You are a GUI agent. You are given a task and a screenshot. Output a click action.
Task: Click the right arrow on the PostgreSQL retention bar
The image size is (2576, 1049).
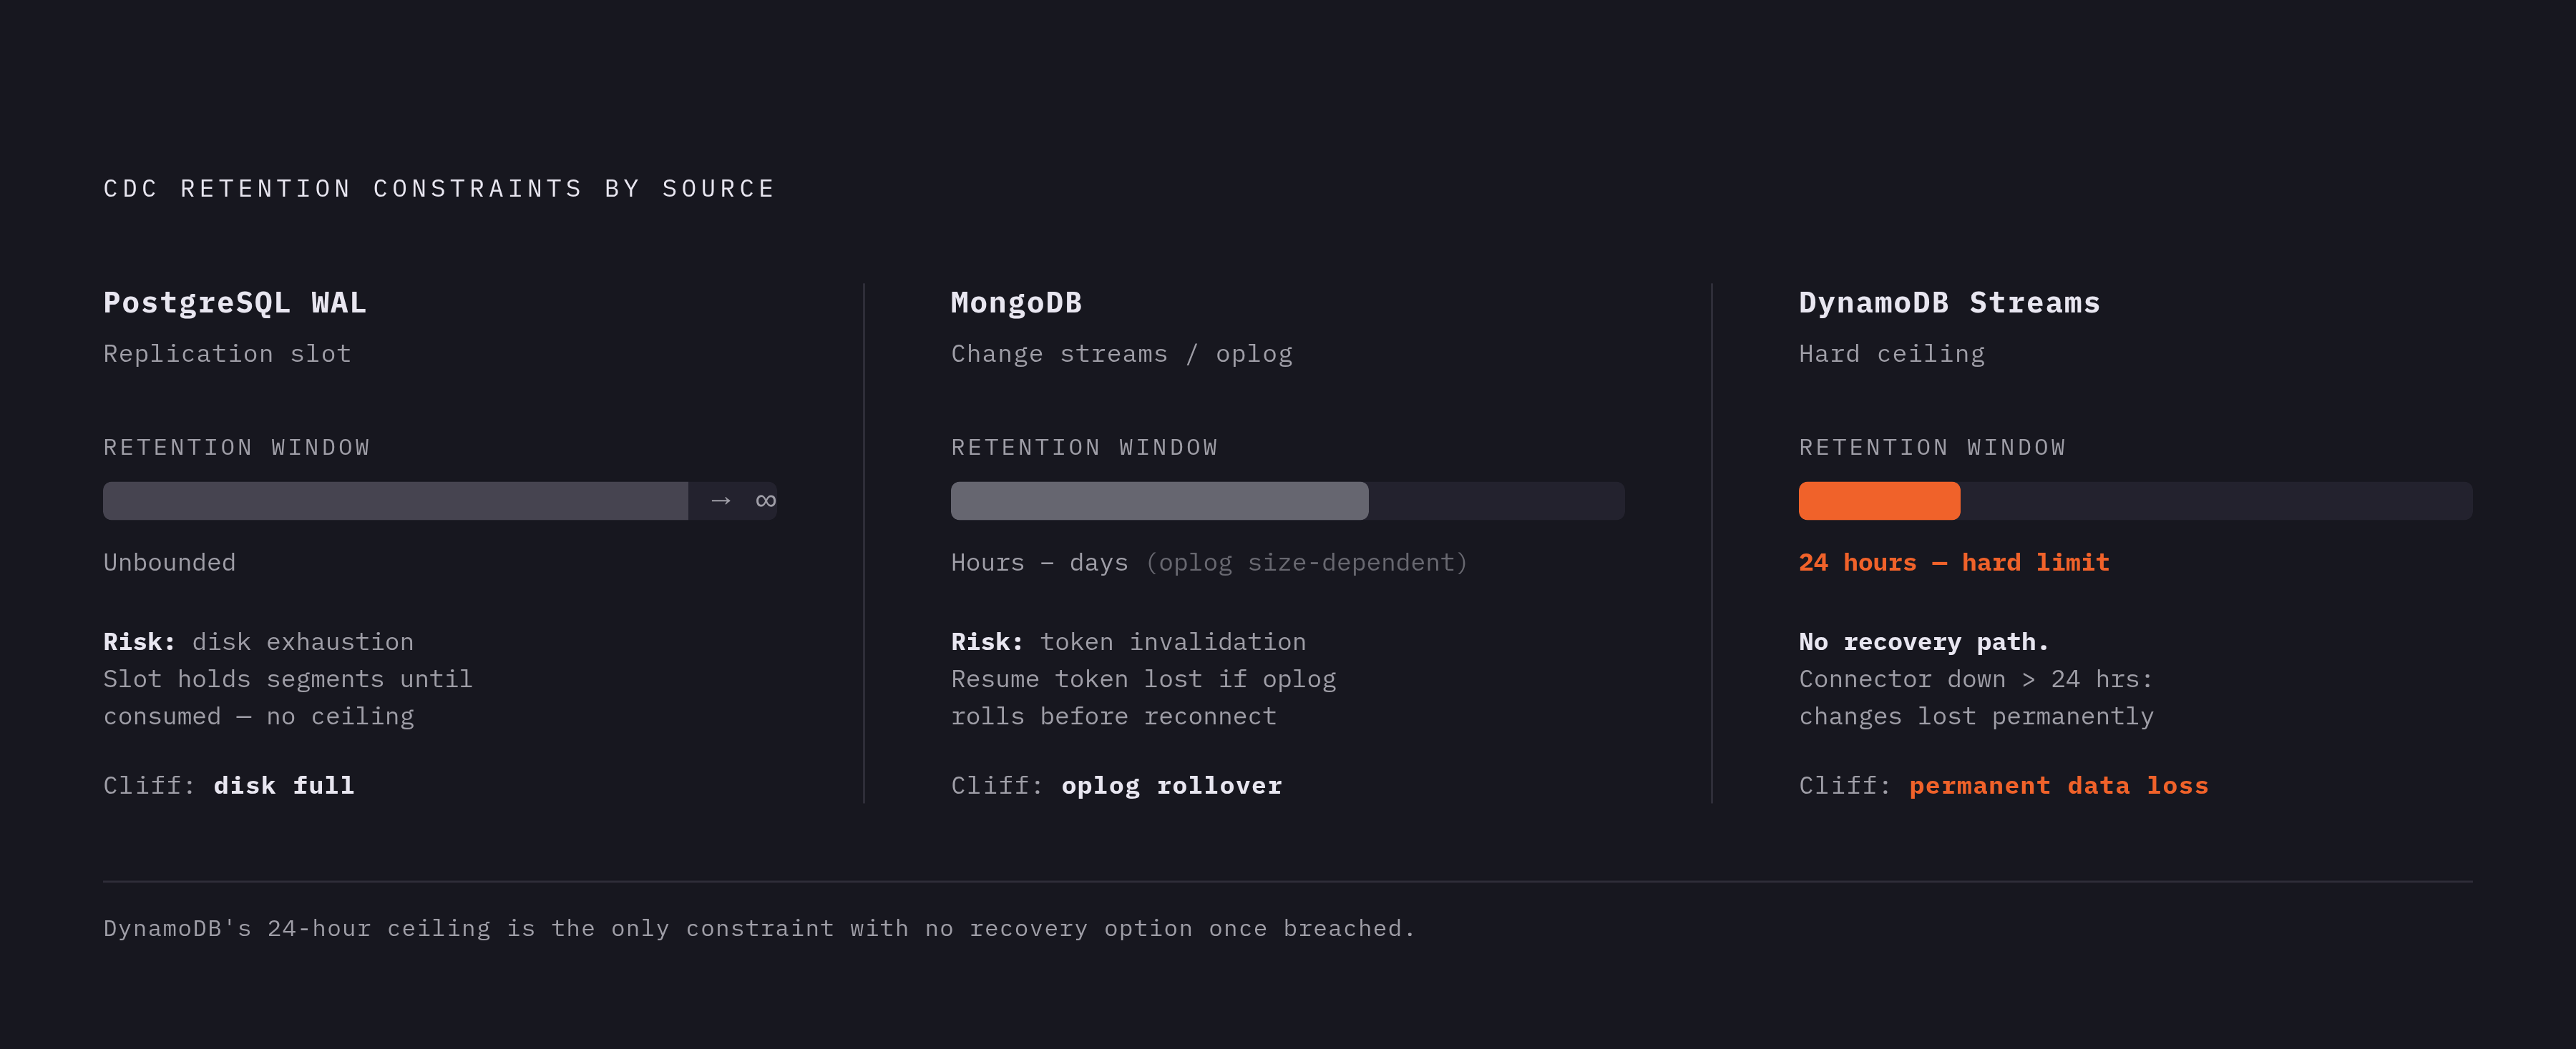click(721, 501)
